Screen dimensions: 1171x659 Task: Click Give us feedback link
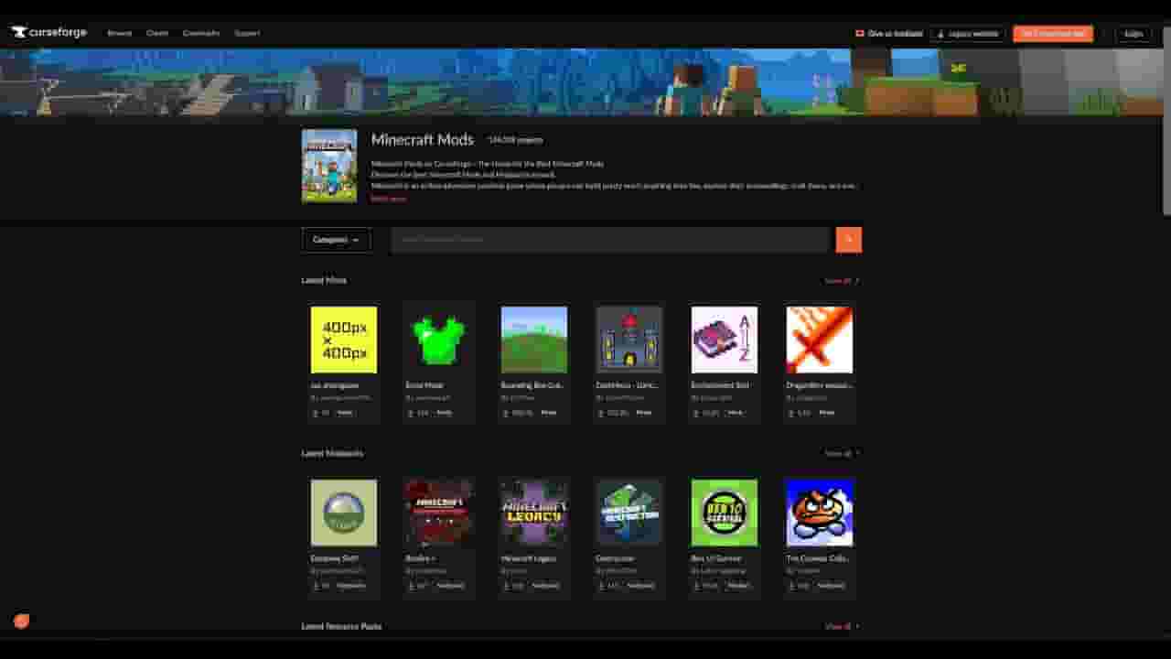coord(888,34)
